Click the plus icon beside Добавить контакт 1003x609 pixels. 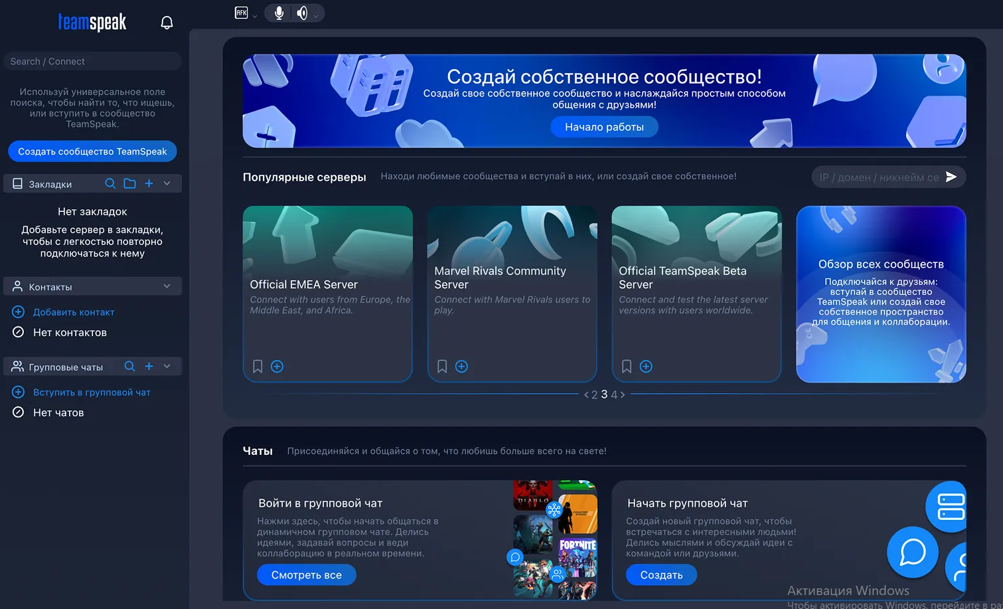19,312
